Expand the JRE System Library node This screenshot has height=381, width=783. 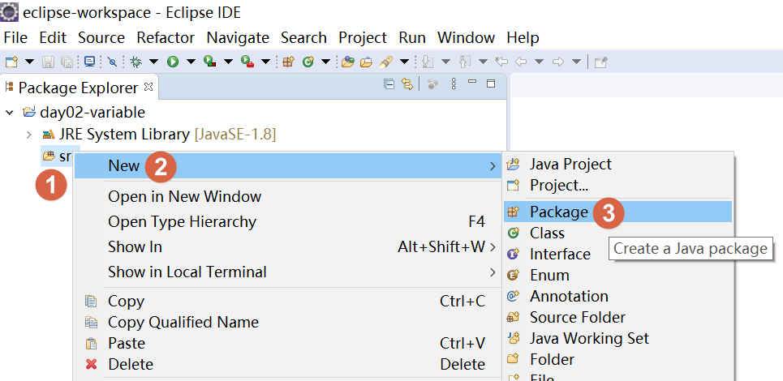[29, 134]
